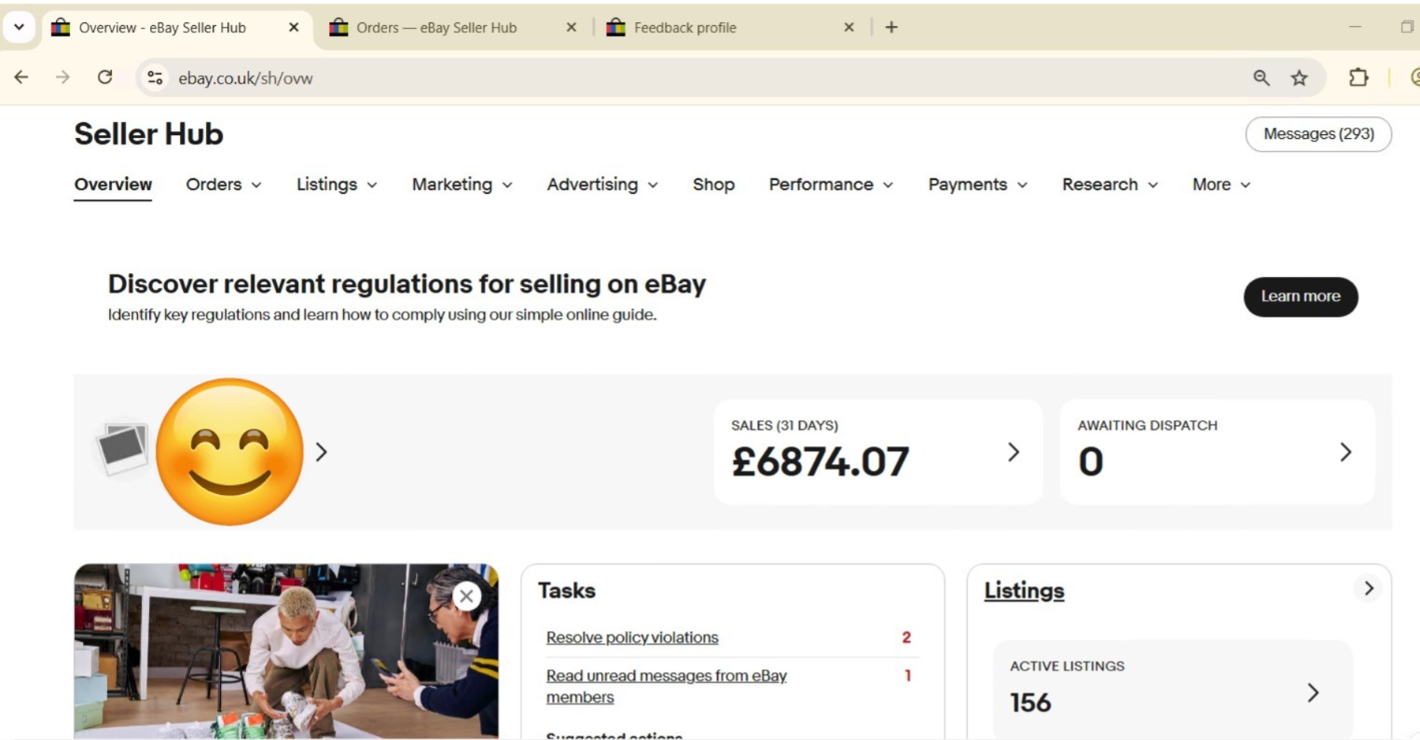Click the ACTIVE LISTINGS label

point(1067,666)
